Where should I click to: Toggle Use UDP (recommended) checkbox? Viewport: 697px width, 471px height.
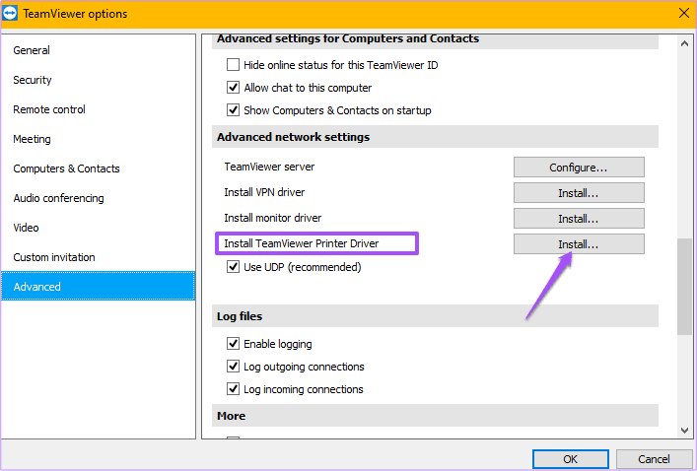(233, 267)
